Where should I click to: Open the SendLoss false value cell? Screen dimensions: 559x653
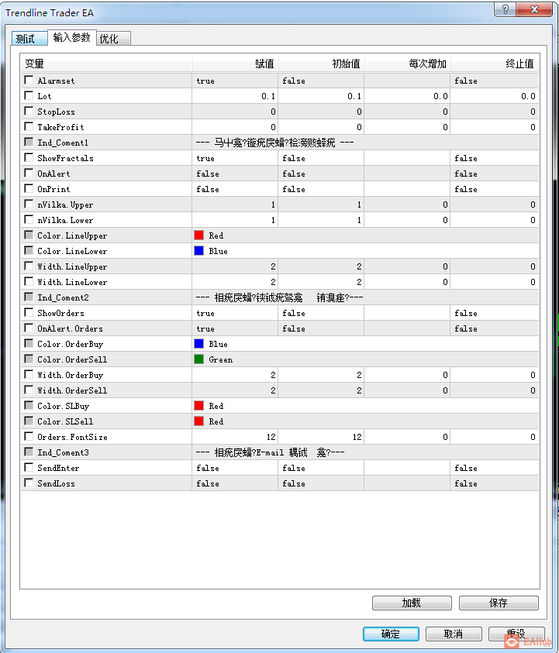[235, 483]
